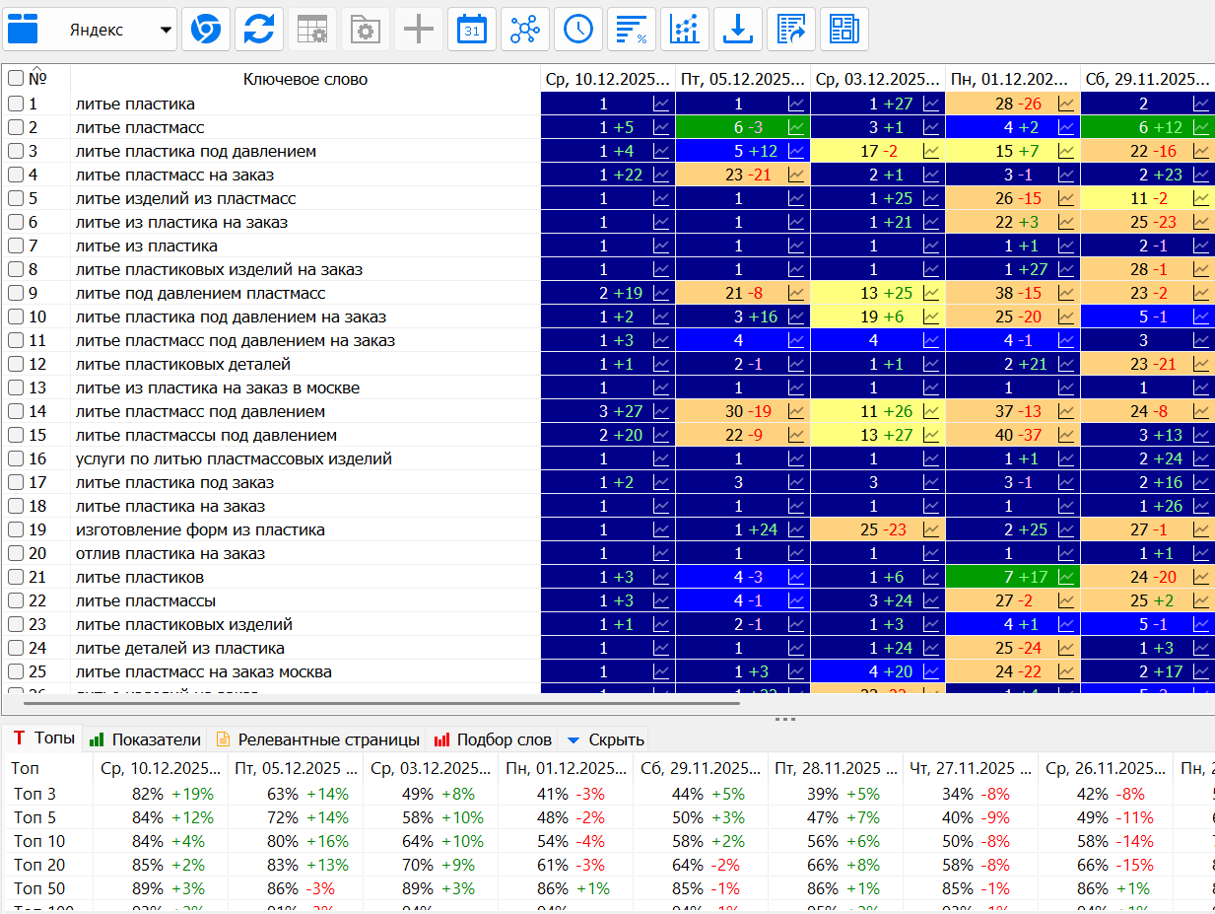Screen dimensions: 1215x914
Task: Click the № column header
Action: click(x=37, y=79)
